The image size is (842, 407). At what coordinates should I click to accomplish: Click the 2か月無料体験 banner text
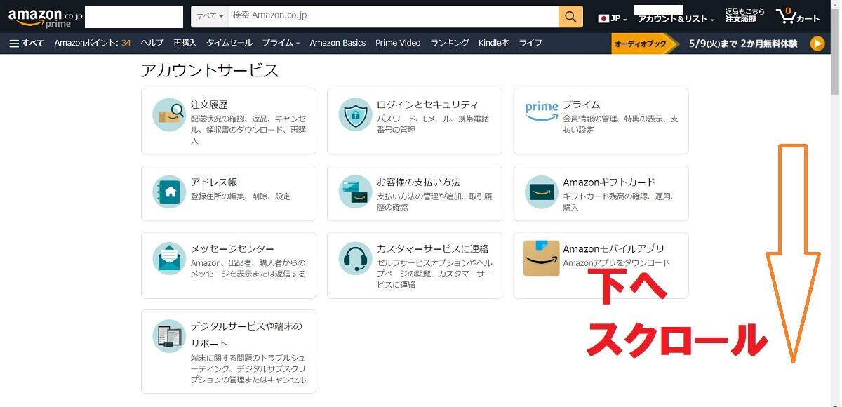point(769,44)
